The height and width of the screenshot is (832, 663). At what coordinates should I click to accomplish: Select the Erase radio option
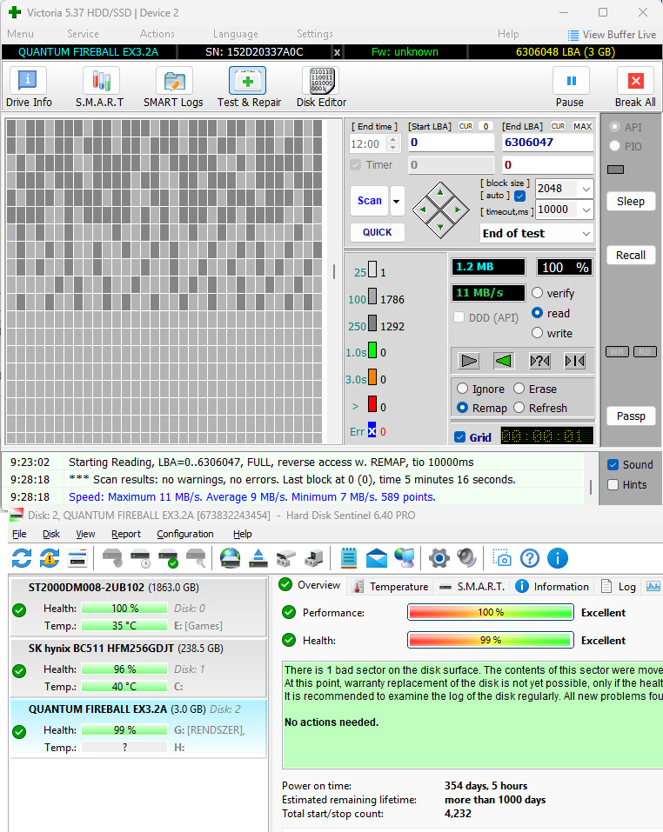[x=519, y=389]
